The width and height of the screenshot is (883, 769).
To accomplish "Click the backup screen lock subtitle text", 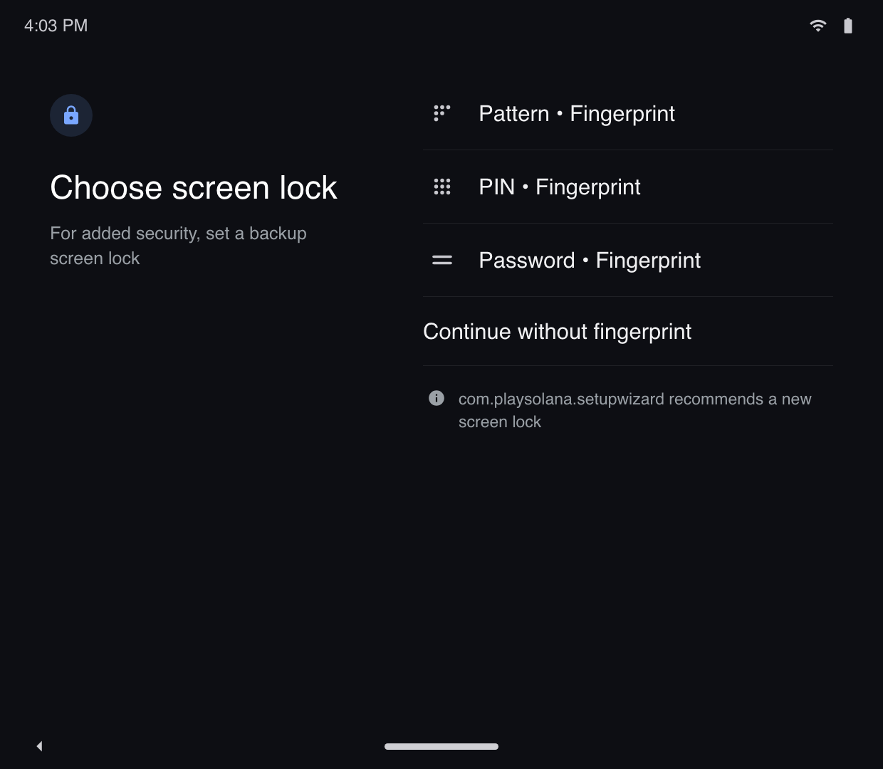I will click(178, 246).
